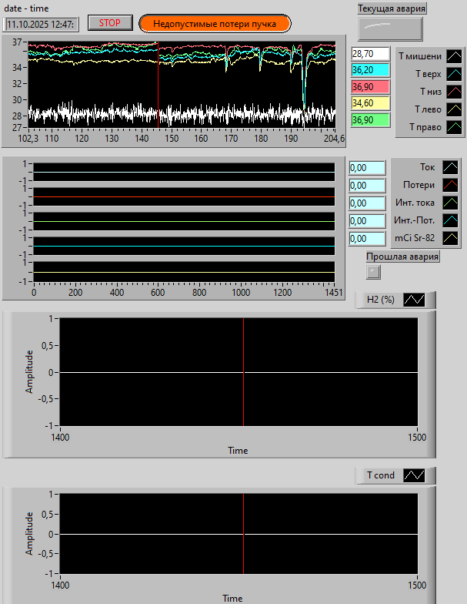Open the Потери plot legend icon

(449, 185)
